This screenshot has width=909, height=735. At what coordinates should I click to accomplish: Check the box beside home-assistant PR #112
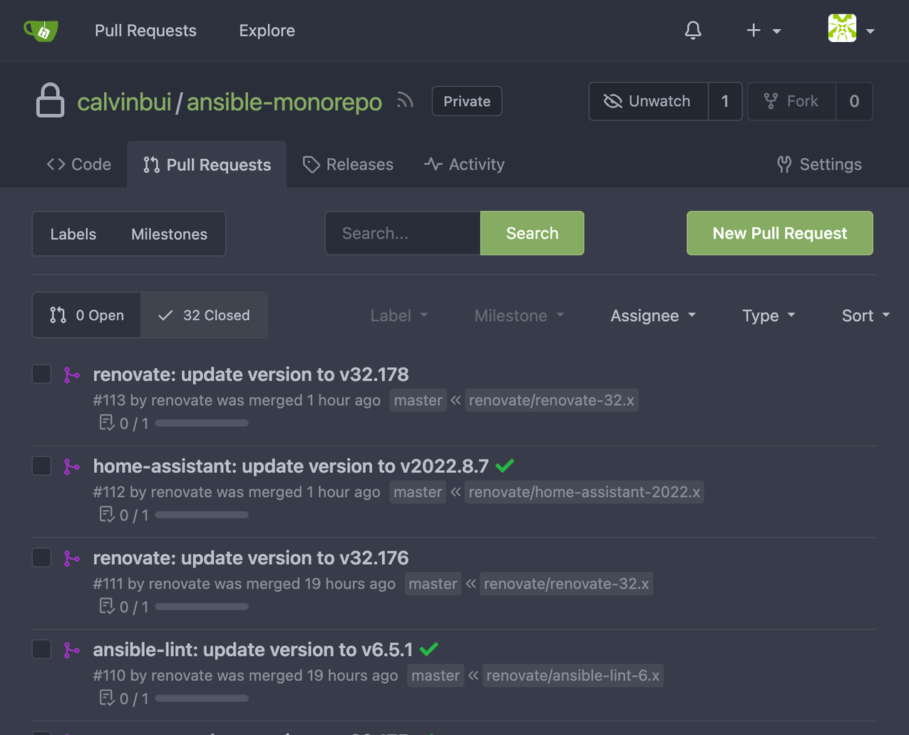(41, 466)
